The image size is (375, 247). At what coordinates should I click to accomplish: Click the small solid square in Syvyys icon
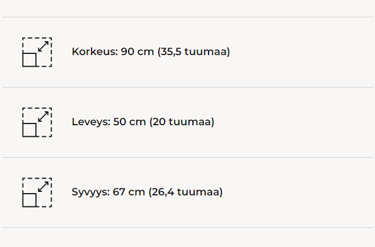(x=30, y=199)
